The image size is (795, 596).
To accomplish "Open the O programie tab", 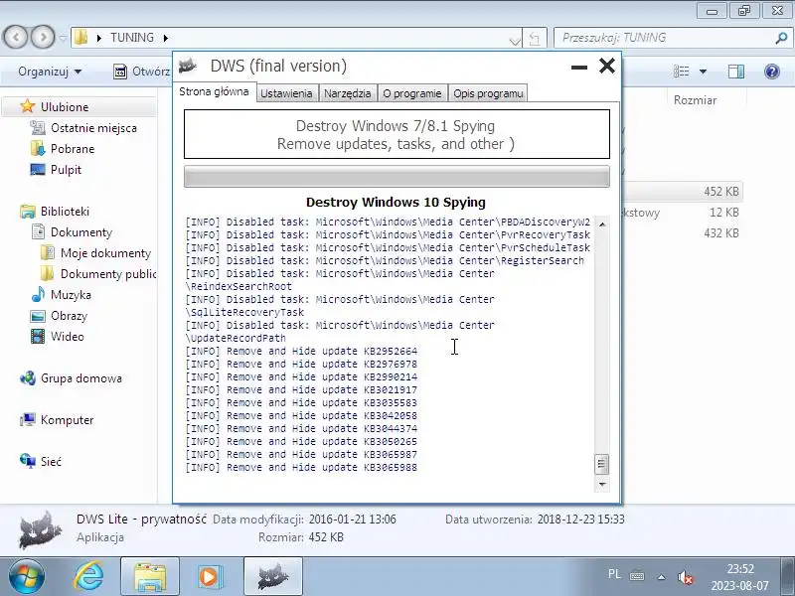I will (412, 93).
